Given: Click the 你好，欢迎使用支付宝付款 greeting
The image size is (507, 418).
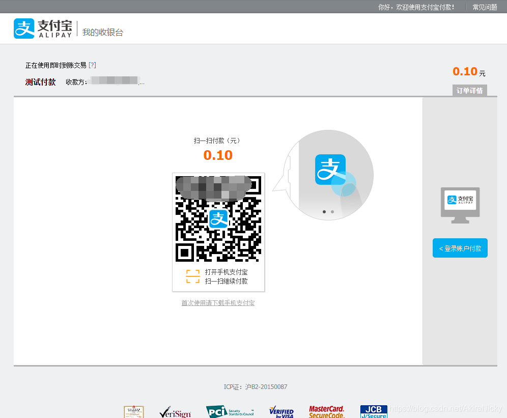Looking at the screenshot, I should click(416, 7).
